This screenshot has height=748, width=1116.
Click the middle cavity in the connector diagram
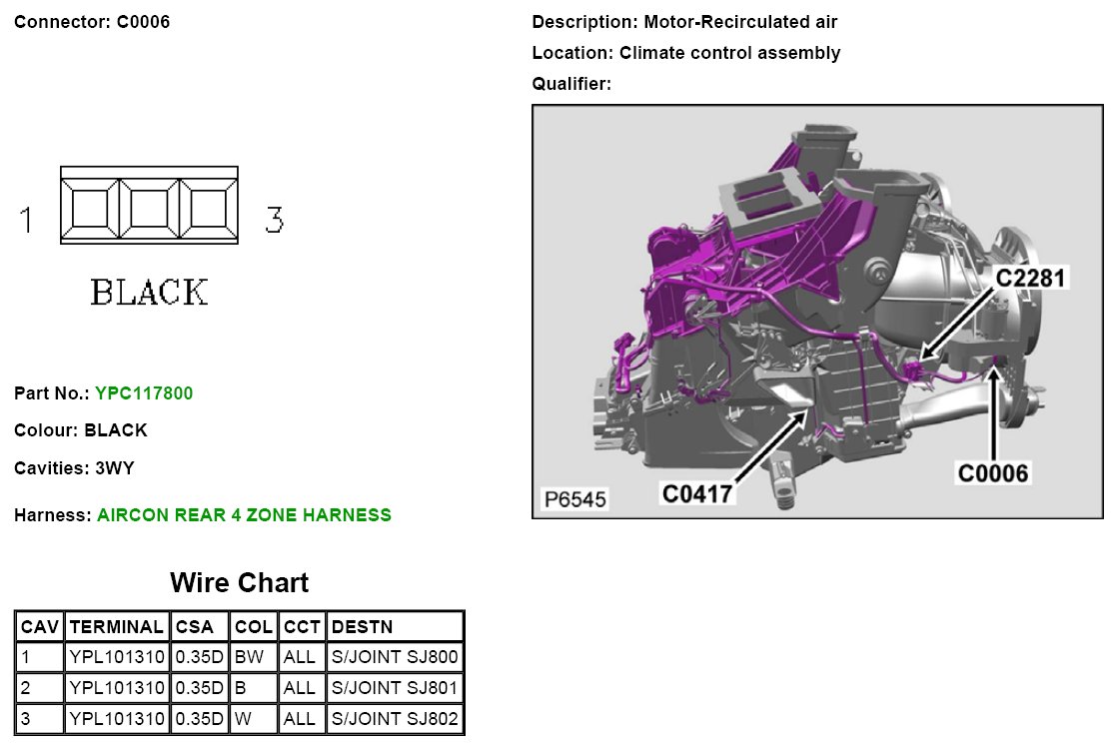[x=149, y=208]
